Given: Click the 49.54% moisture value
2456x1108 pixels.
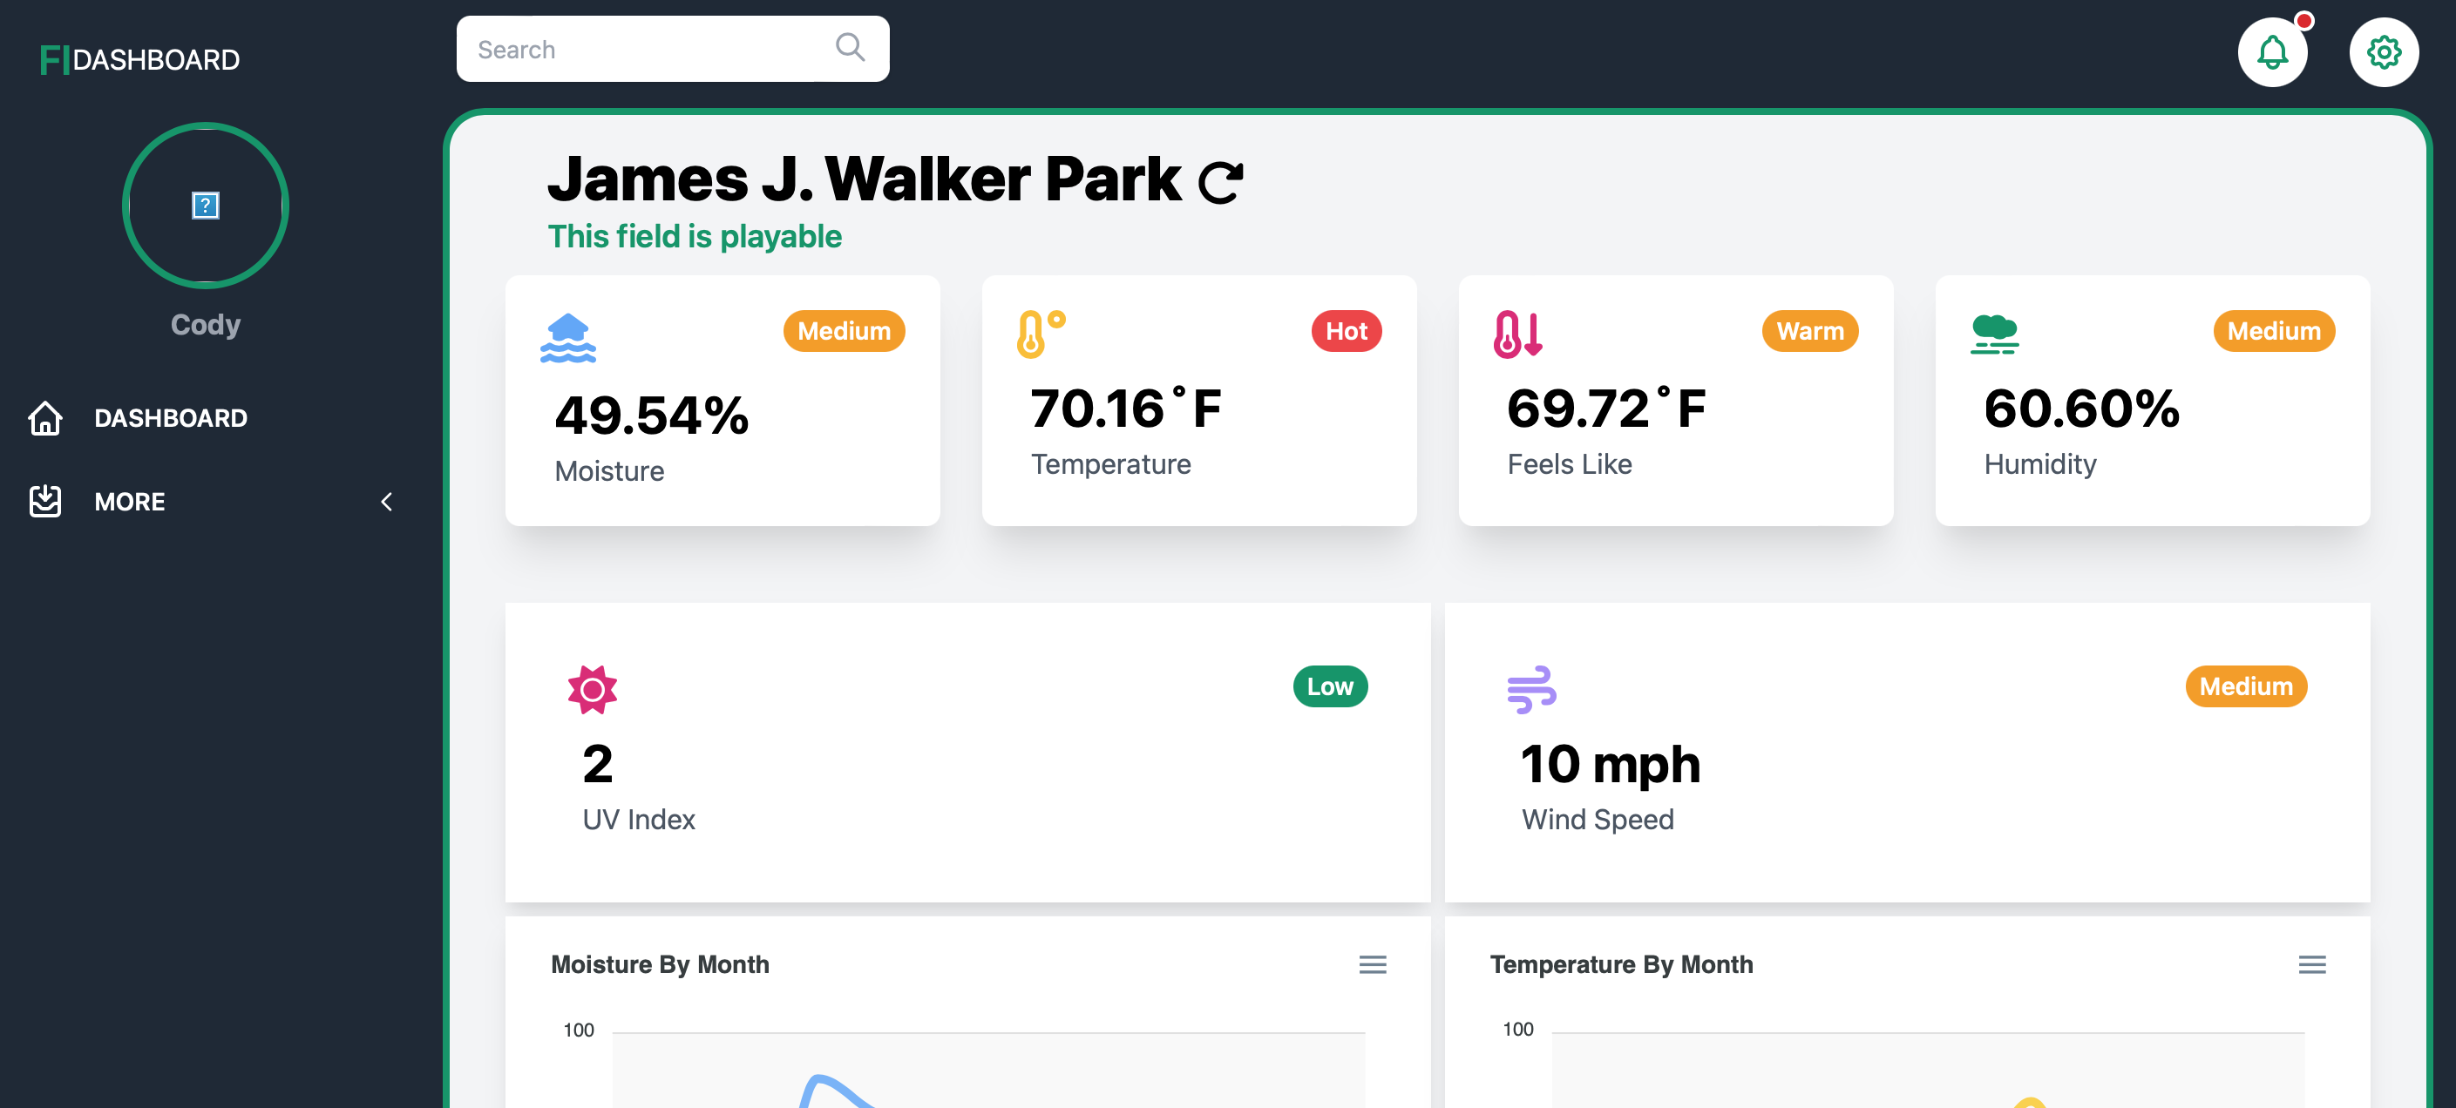Looking at the screenshot, I should [x=652, y=415].
